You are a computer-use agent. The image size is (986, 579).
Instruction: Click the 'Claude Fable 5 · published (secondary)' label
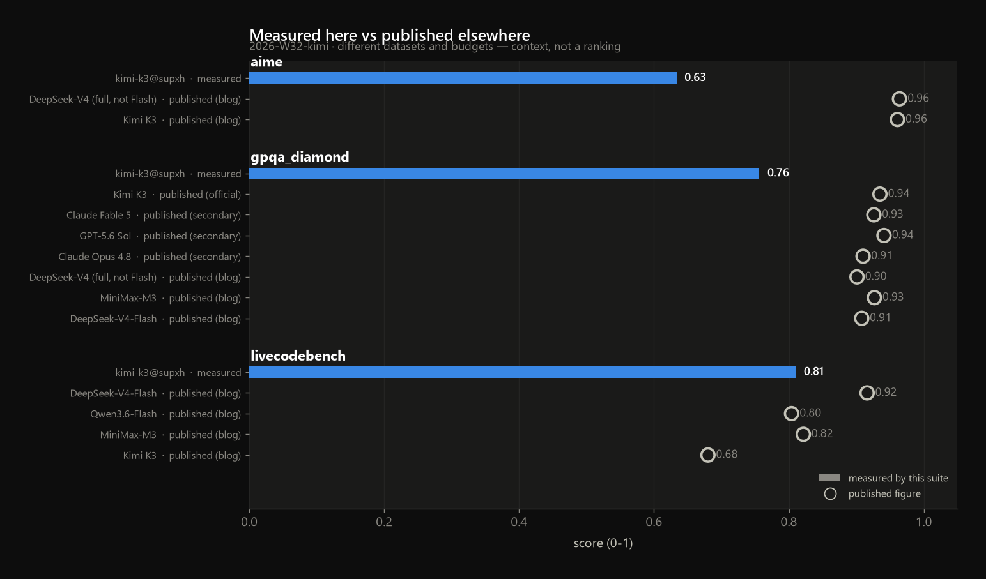pyautogui.click(x=154, y=215)
